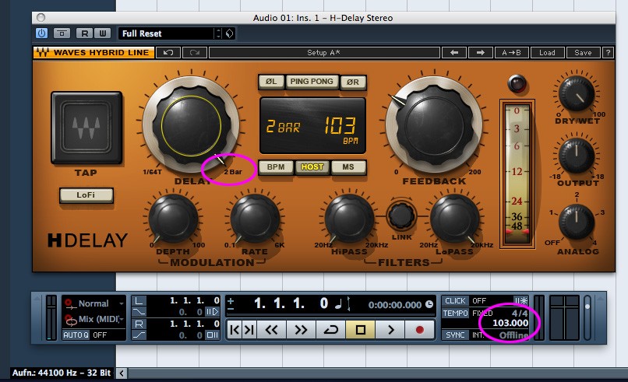The width and height of the screenshot is (628, 382).
Task: Toggle the cycle loop button
Action: click(330, 330)
